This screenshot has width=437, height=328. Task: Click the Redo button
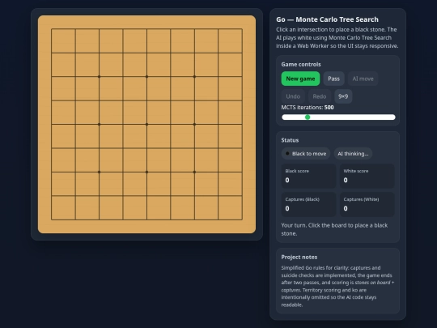pos(320,96)
